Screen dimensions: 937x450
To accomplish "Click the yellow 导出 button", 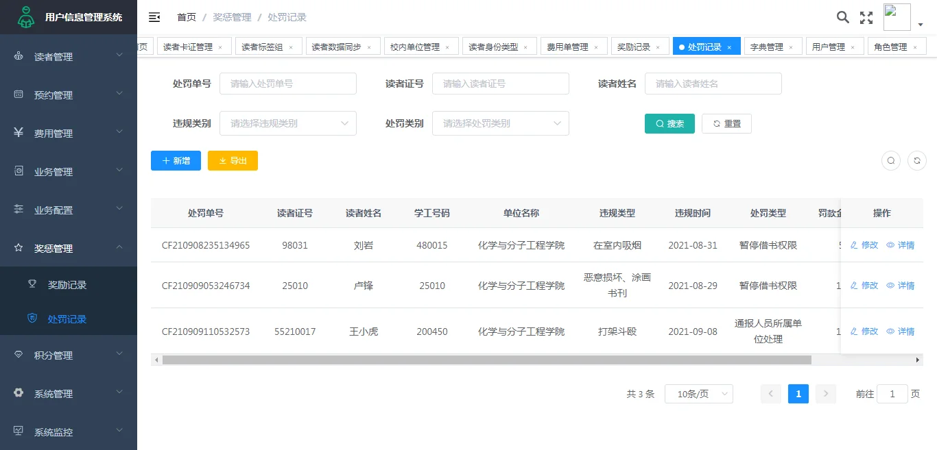I will point(233,160).
